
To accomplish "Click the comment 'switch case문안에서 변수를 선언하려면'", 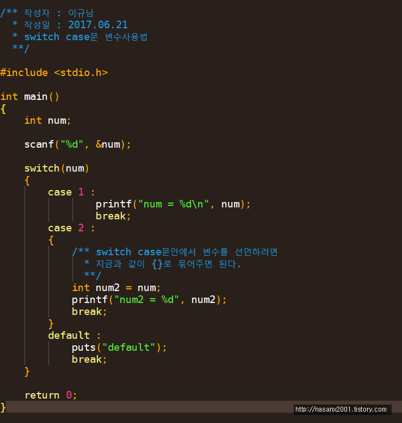I will click(187, 252).
